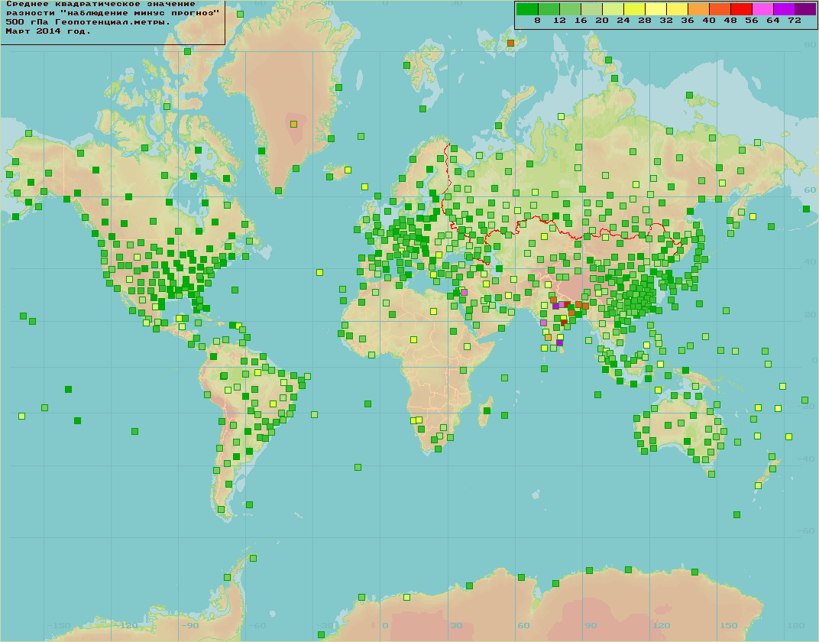
Task: Click legend value label 36
Action: pos(688,21)
